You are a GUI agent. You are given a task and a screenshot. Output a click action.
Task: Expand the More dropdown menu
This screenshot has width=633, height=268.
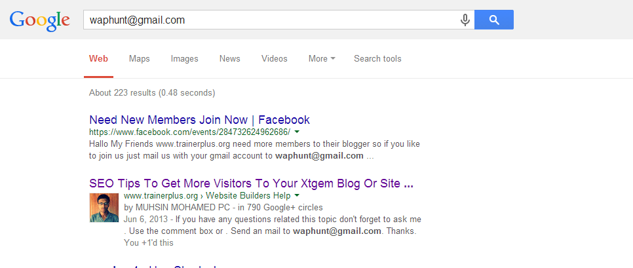click(x=322, y=59)
